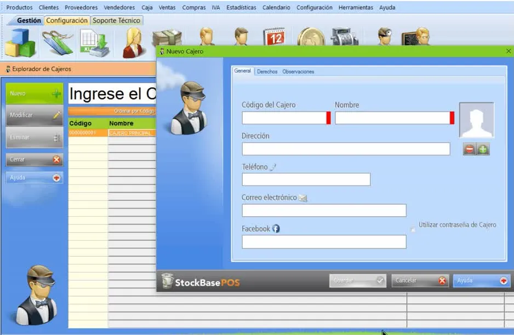Enable Utilizar contraseña de Cajero checkbox
Screen dimensions: 514x335
[413, 229]
